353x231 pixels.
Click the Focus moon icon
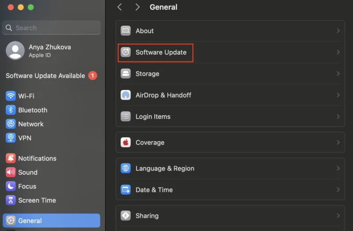(11, 186)
